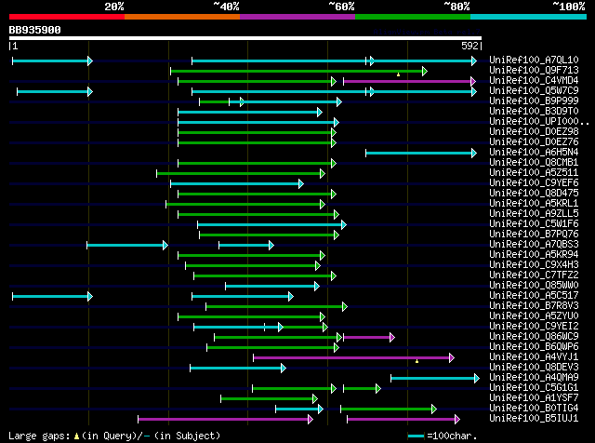Select the UniRef100_A5KR94 label
This screenshot has height=443, width=595.
(534, 255)
